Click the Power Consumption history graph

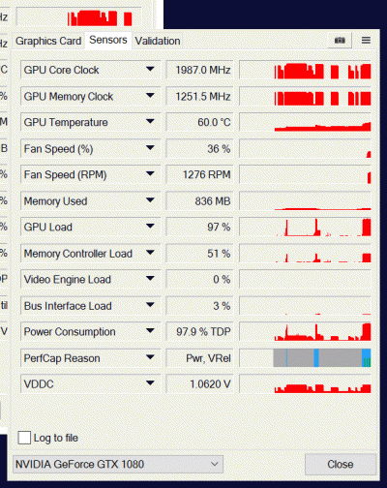[305, 332]
